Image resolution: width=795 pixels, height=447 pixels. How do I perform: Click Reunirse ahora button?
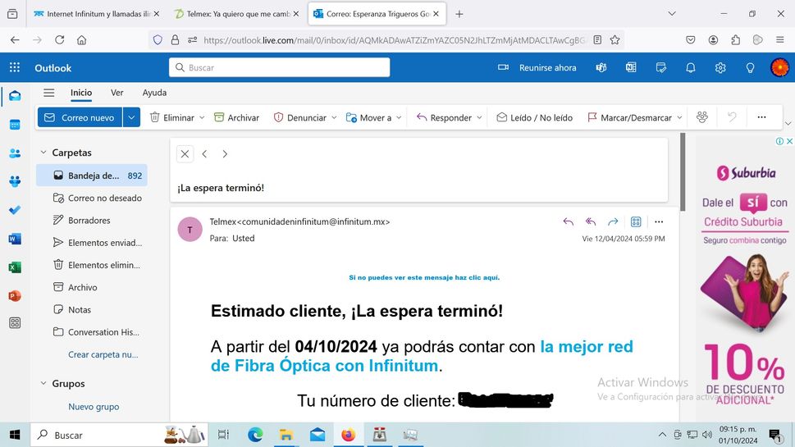tap(537, 67)
